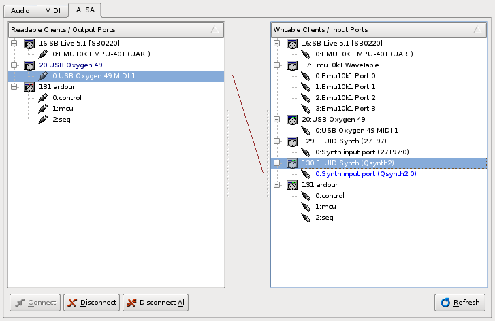Collapse 131:ardour in Readable Clients
The image size is (495, 321).
[14, 86]
